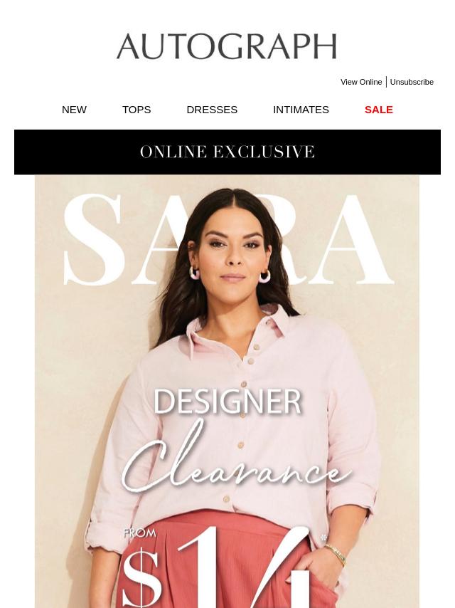Click the small FROM label above the price
Viewport: 455px width, 608px height.
coord(140,533)
